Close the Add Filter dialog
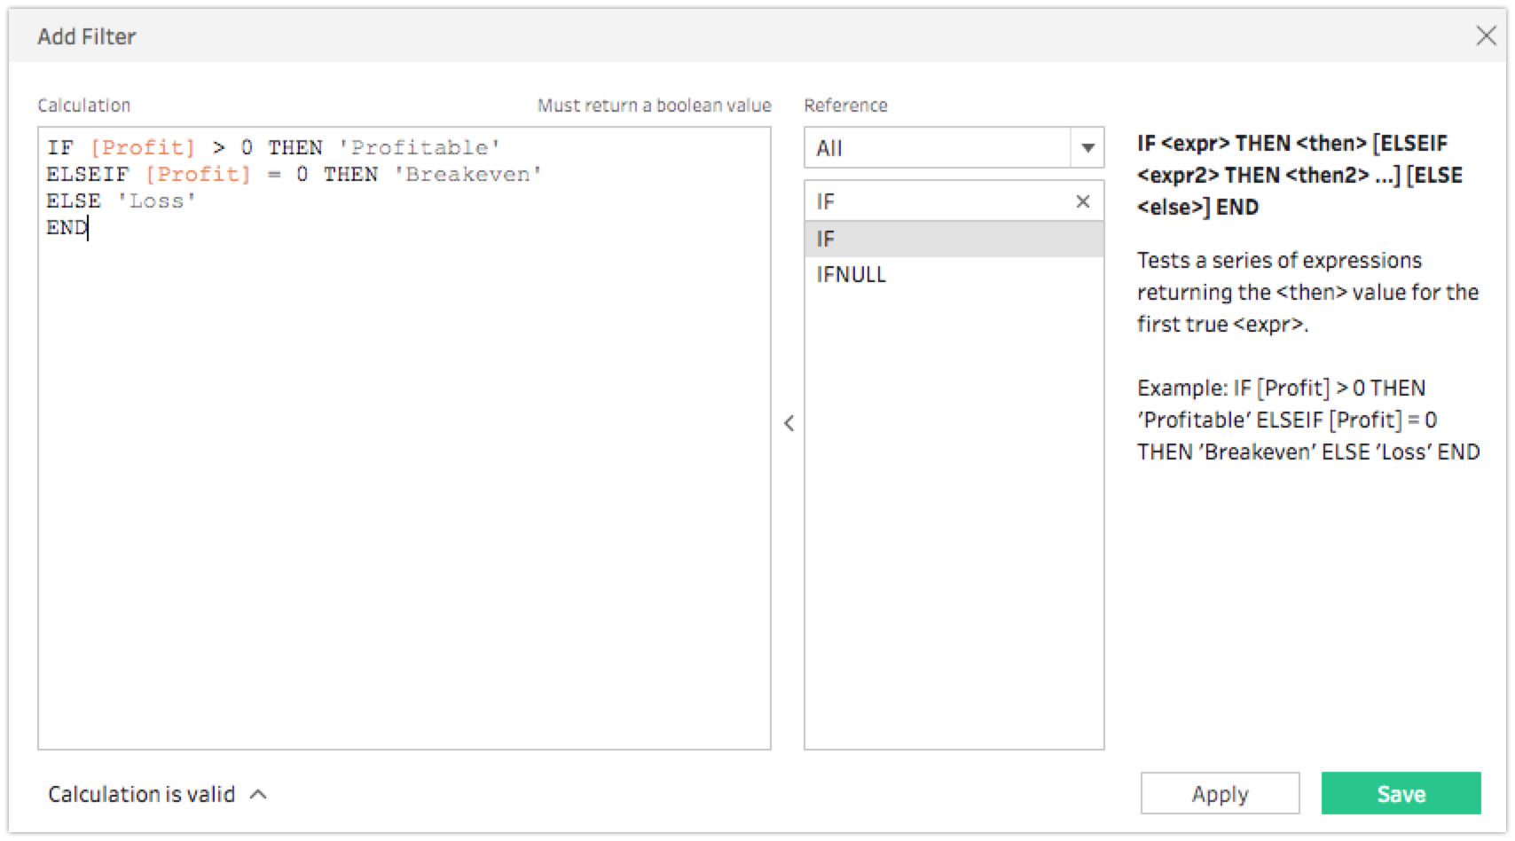Viewport: 1515px width, 841px height. tap(1488, 36)
